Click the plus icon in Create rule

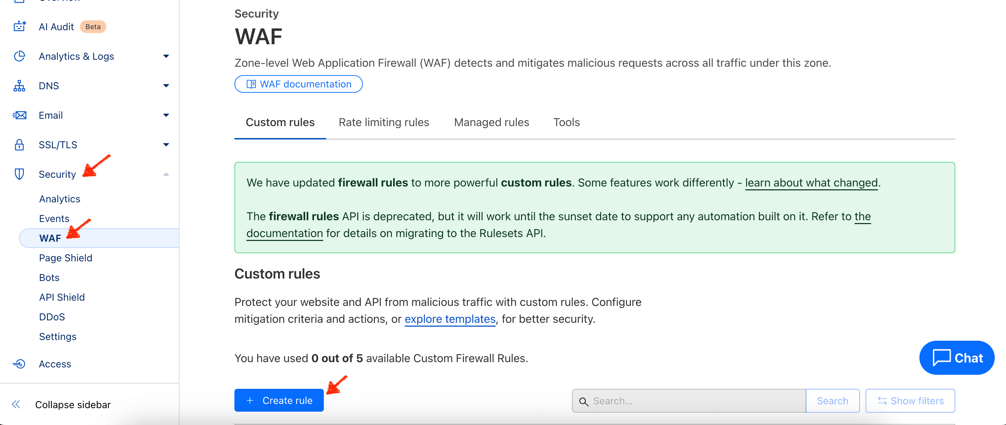coord(250,400)
